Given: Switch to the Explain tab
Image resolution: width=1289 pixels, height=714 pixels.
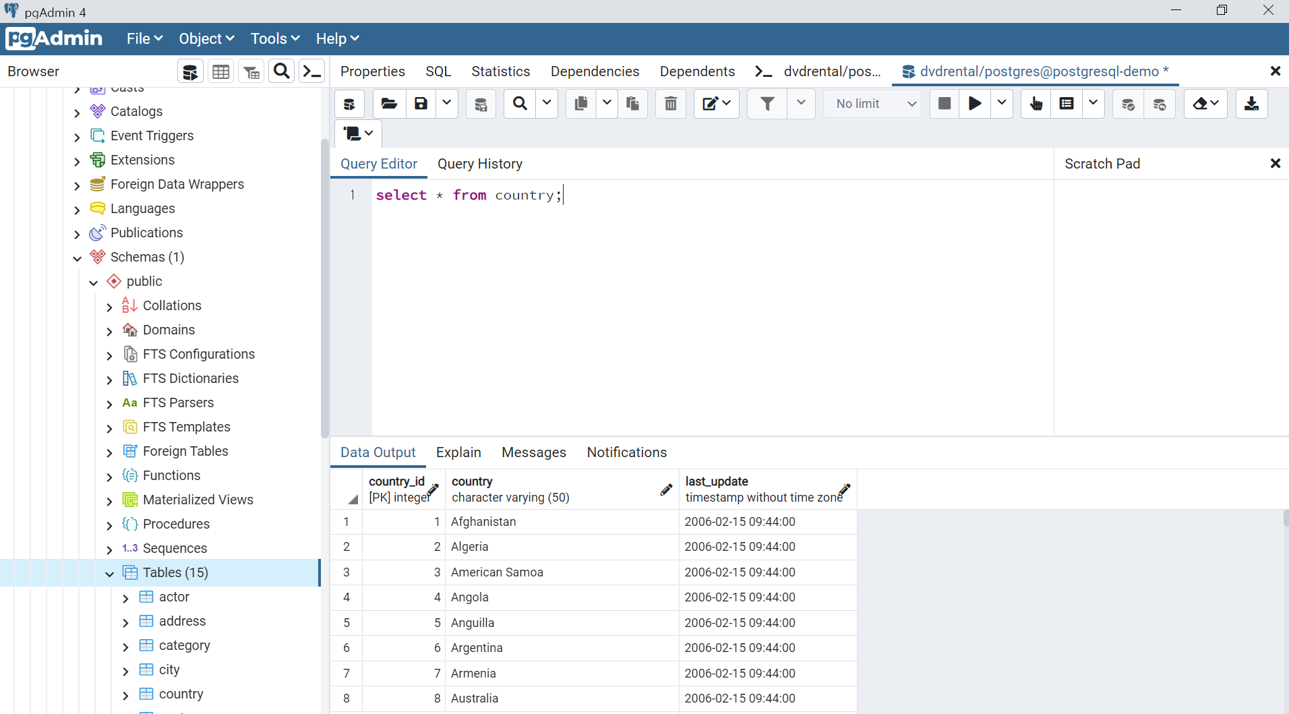Looking at the screenshot, I should pyautogui.click(x=458, y=452).
